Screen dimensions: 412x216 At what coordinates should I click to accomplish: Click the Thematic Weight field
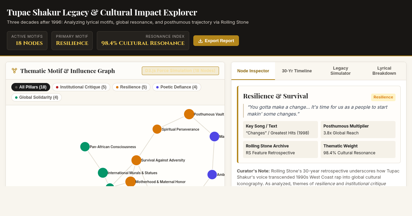pos(358,149)
